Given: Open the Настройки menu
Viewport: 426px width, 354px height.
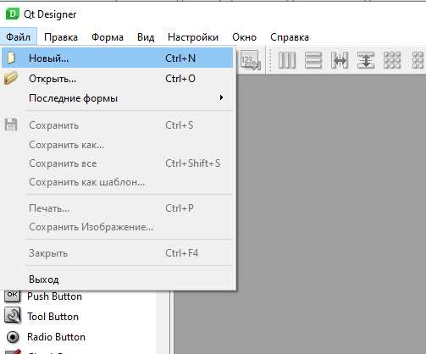Looking at the screenshot, I should [193, 37].
